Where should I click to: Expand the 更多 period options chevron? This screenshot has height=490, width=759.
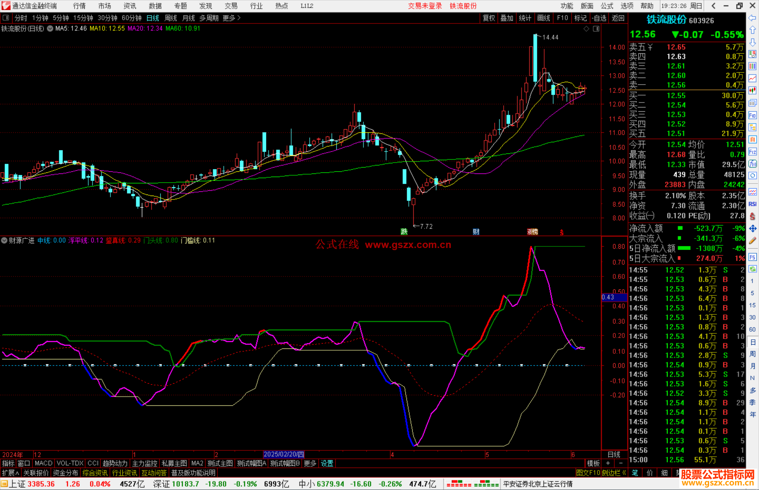point(232,18)
